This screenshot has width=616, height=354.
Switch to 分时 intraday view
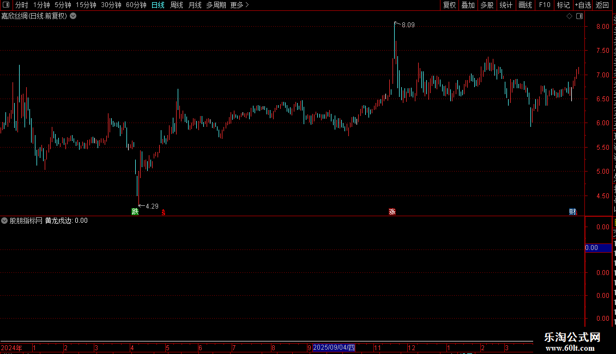point(22,5)
